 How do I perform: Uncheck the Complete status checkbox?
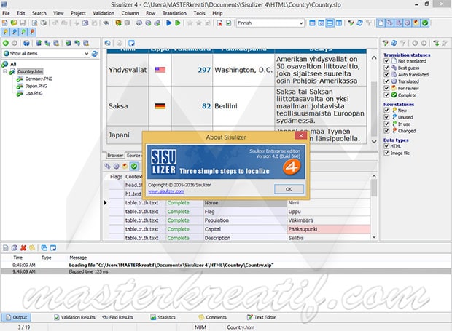tap(386, 95)
